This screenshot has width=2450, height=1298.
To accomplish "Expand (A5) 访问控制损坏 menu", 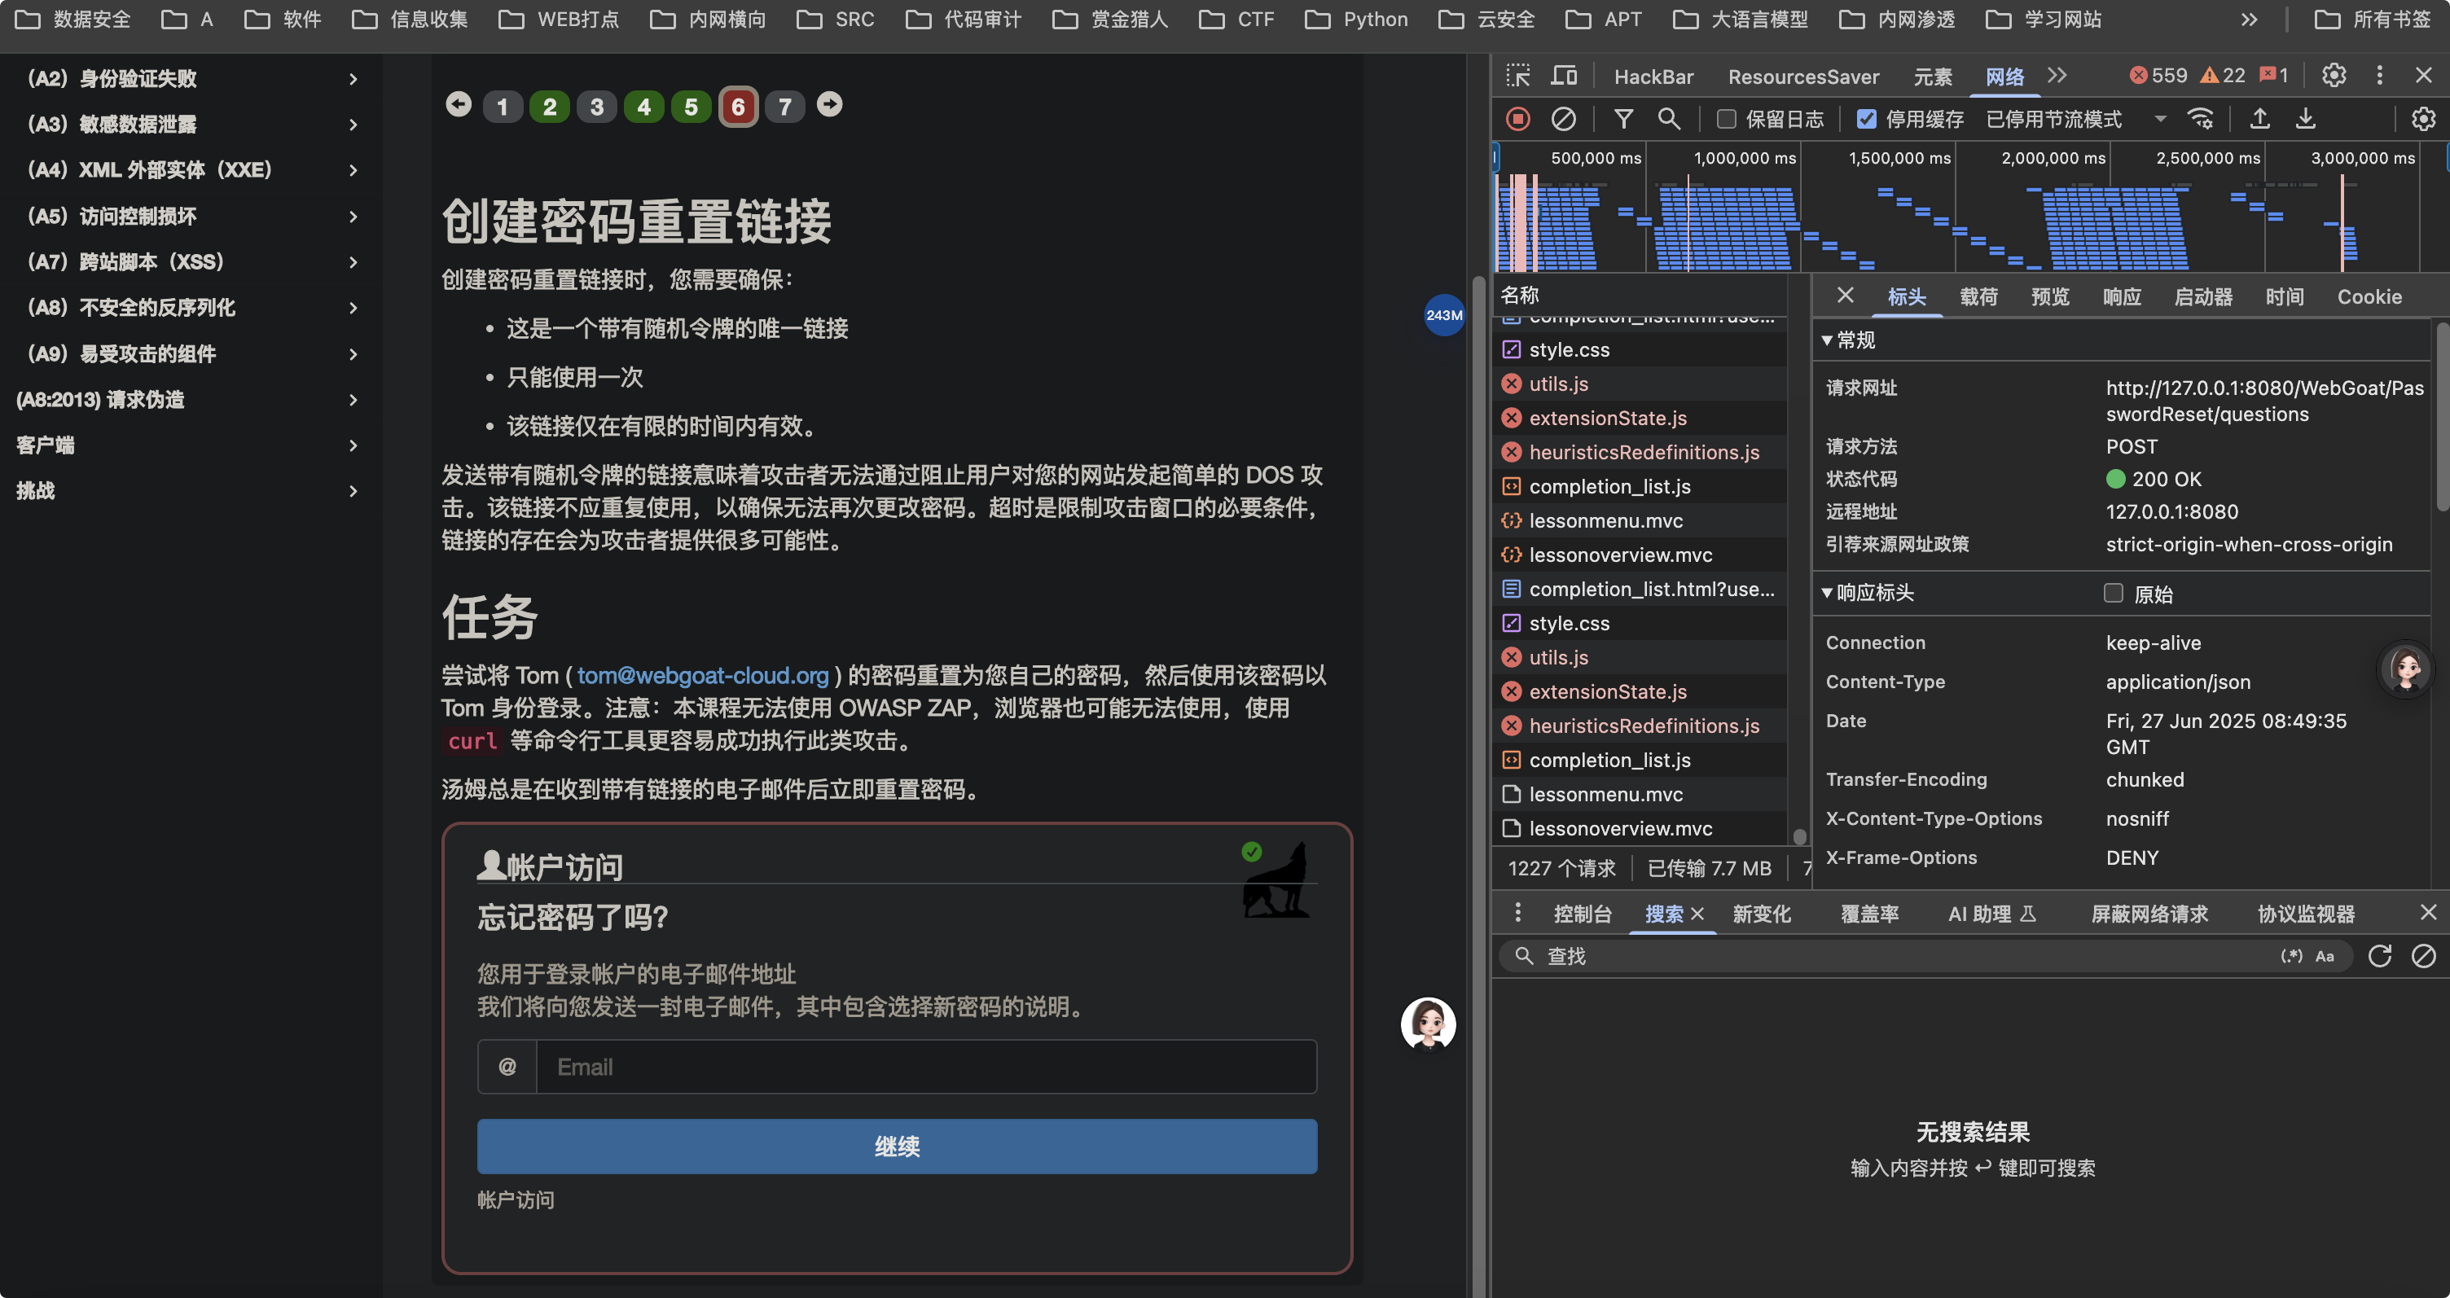I will click(x=191, y=217).
